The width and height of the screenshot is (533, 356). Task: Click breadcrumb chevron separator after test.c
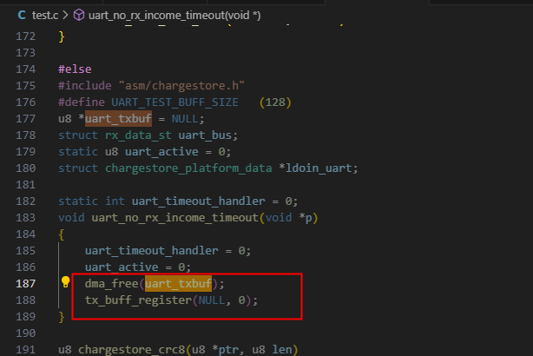pos(66,15)
